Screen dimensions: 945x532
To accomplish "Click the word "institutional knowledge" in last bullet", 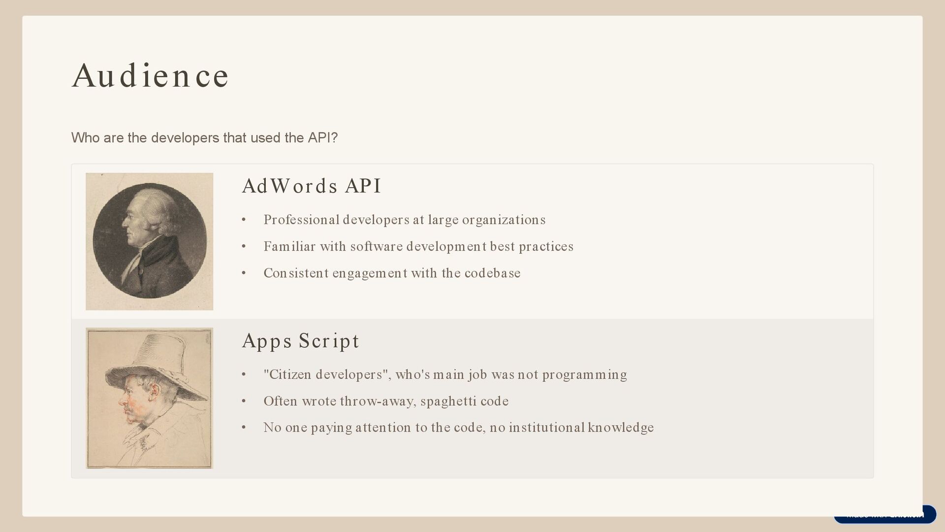I will tap(581, 428).
